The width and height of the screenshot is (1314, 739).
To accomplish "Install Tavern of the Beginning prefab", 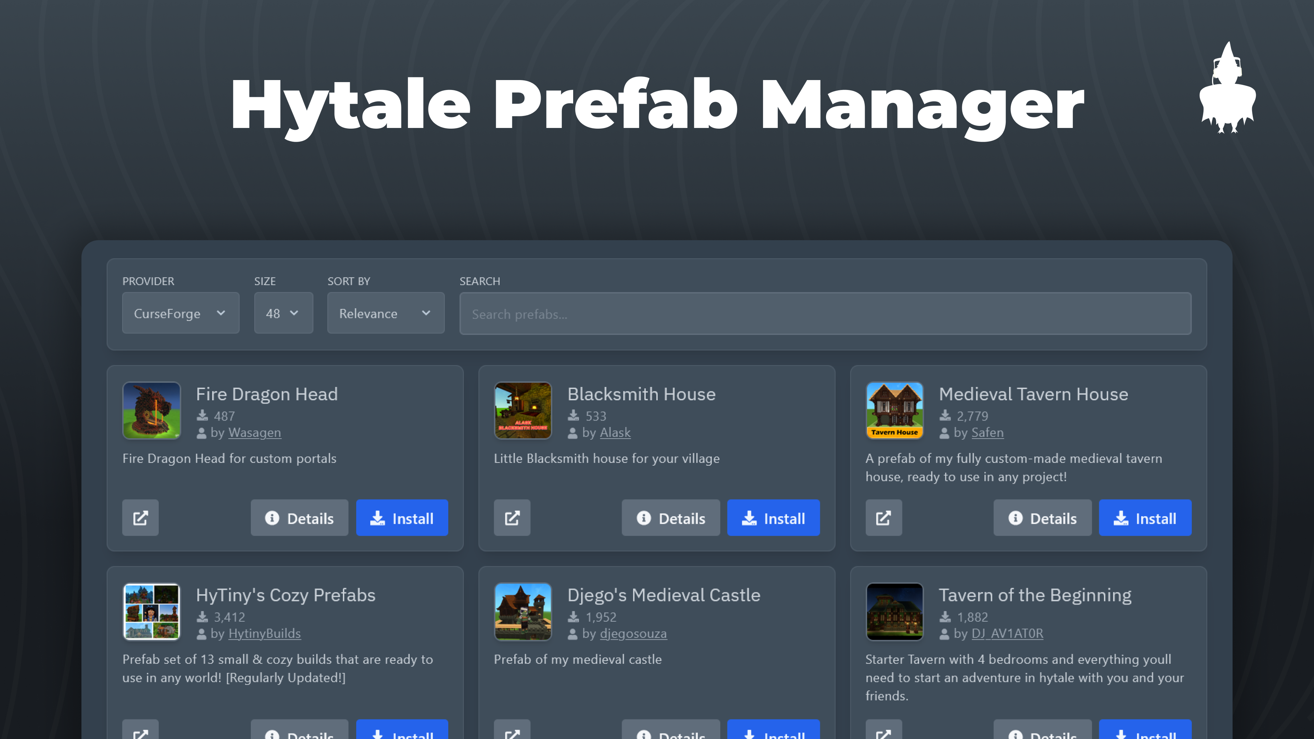I will (x=1145, y=735).
